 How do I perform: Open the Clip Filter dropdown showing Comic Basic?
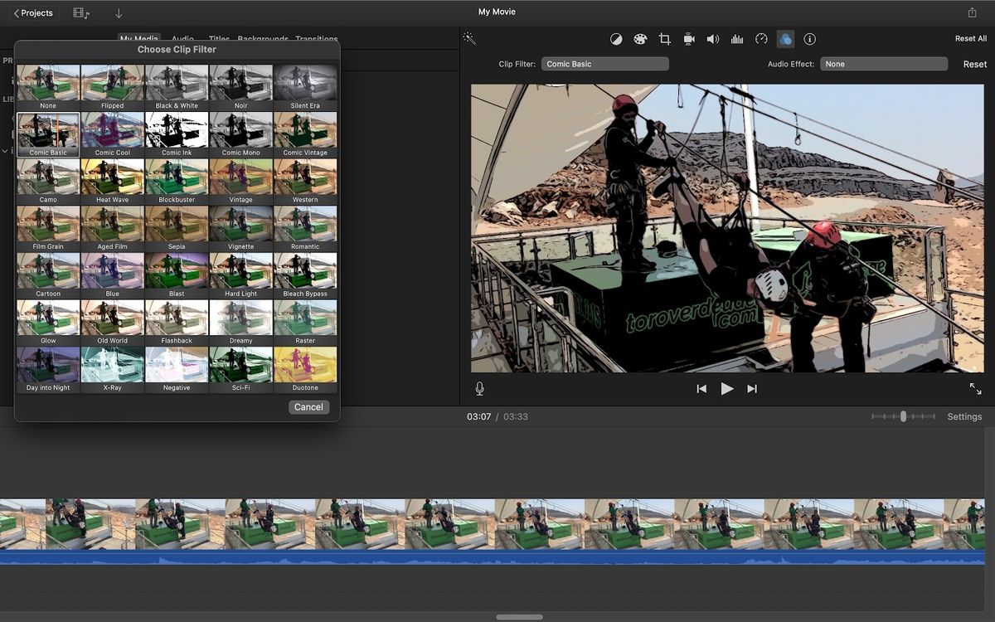tap(604, 63)
